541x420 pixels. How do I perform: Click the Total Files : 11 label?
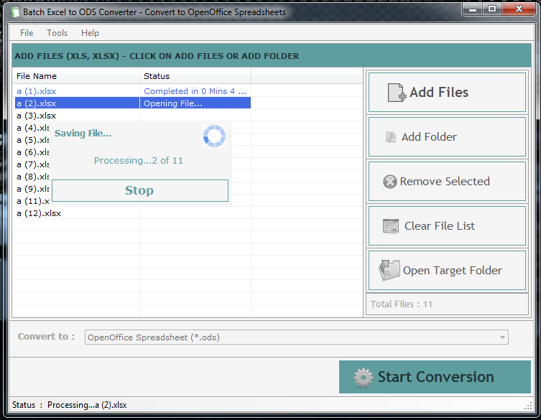[x=402, y=304]
